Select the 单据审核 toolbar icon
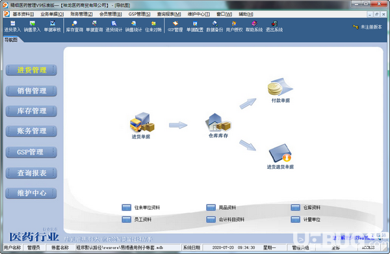Viewport: 390px width, 254px height. pyautogui.click(x=52, y=27)
